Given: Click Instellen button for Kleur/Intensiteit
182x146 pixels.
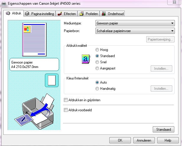Looking at the screenshot, I should (161, 89).
